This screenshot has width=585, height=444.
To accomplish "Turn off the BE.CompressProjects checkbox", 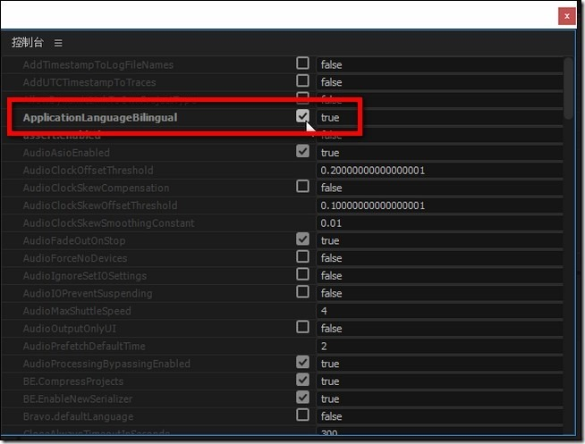I will coord(302,380).
